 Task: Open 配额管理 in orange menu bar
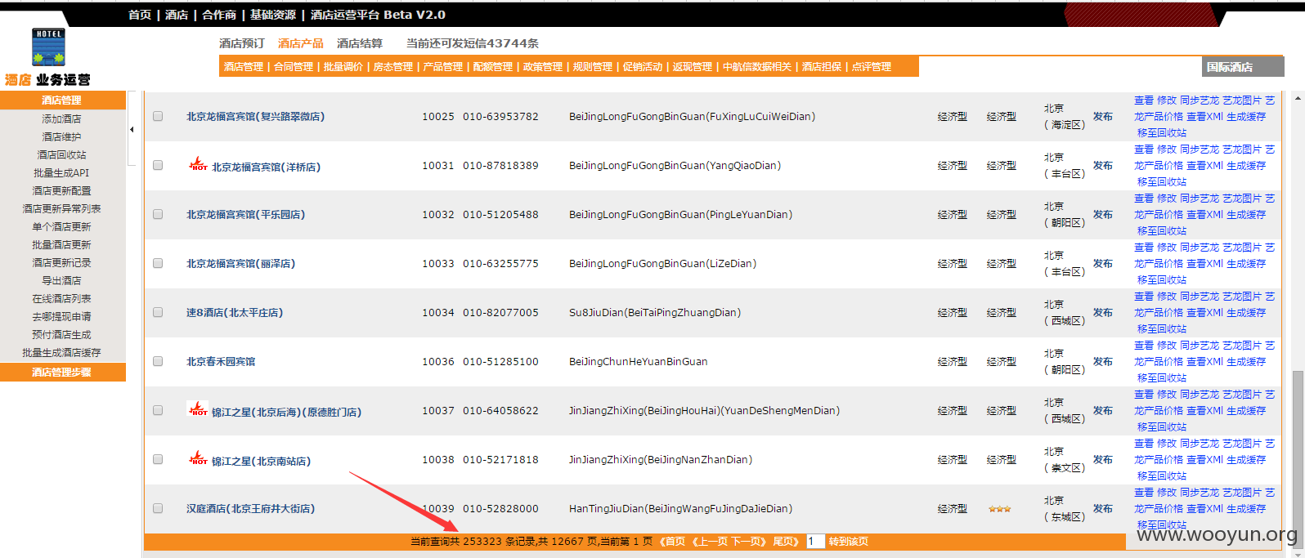pyautogui.click(x=493, y=67)
